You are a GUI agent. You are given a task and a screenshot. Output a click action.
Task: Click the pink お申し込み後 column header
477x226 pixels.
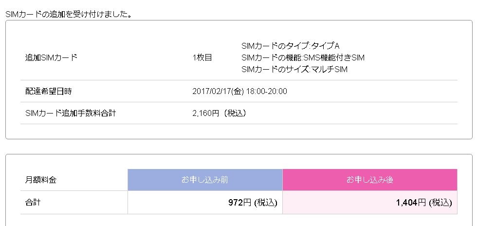[369, 180]
